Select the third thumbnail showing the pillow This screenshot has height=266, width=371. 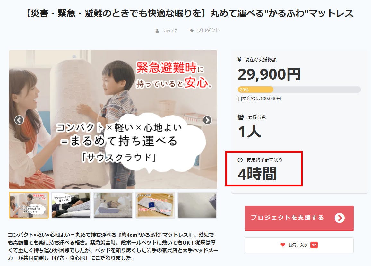[x=113, y=205]
